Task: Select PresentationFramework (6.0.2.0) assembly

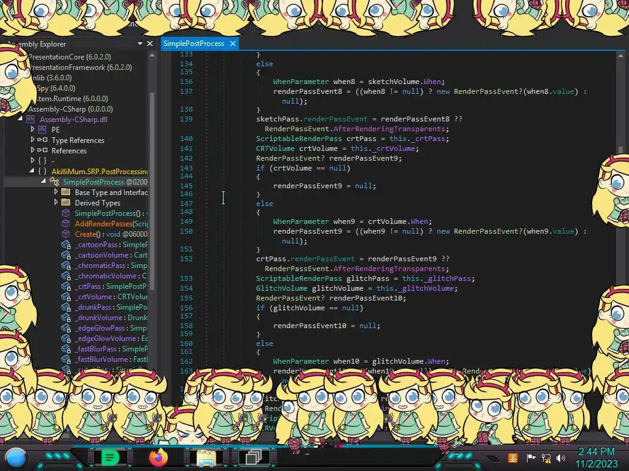Action: (x=80, y=67)
